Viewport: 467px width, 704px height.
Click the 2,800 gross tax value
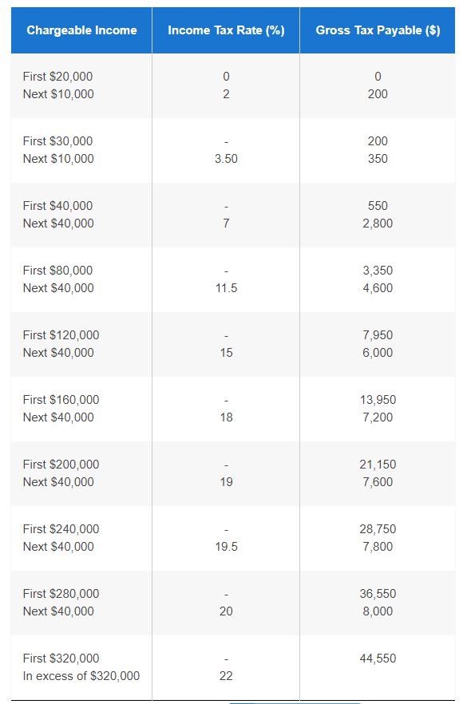[378, 223]
